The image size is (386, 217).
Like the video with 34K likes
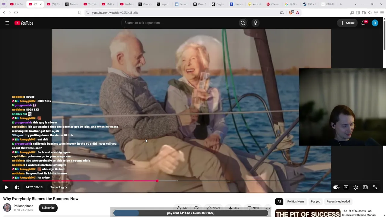(182, 208)
